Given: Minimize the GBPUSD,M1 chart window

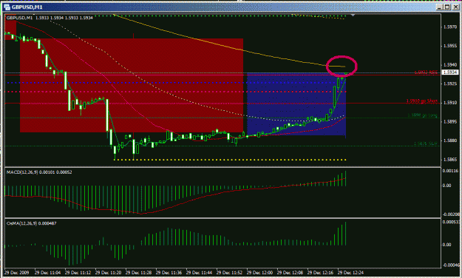Looking at the screenshot, I should tap(439, 7).
